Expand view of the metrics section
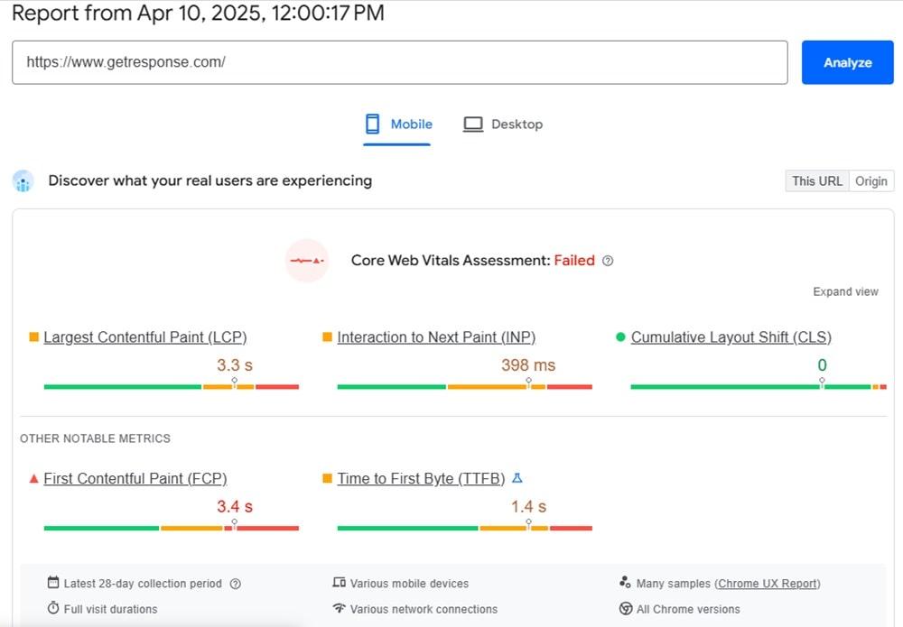 tap(845, 291)
